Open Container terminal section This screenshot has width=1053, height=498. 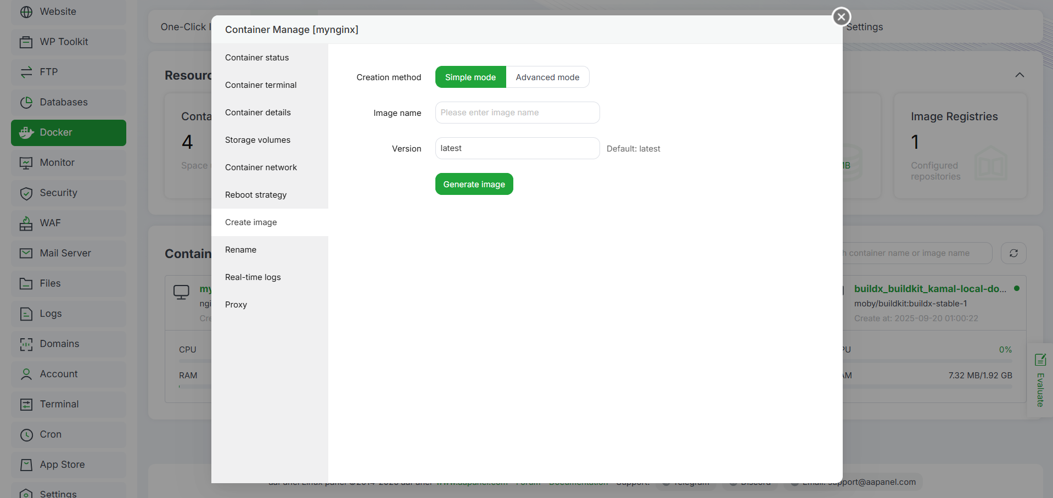click(x=270, y=85)
